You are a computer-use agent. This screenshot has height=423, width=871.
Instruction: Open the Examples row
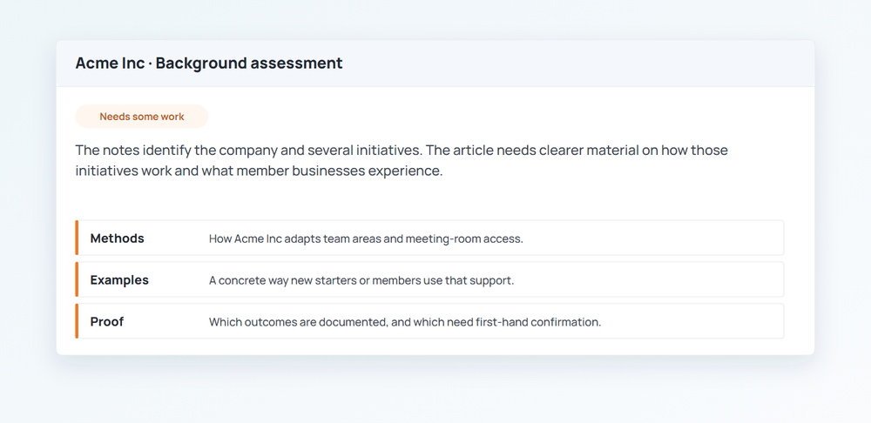pyautogui.click(x=429, y=279)
